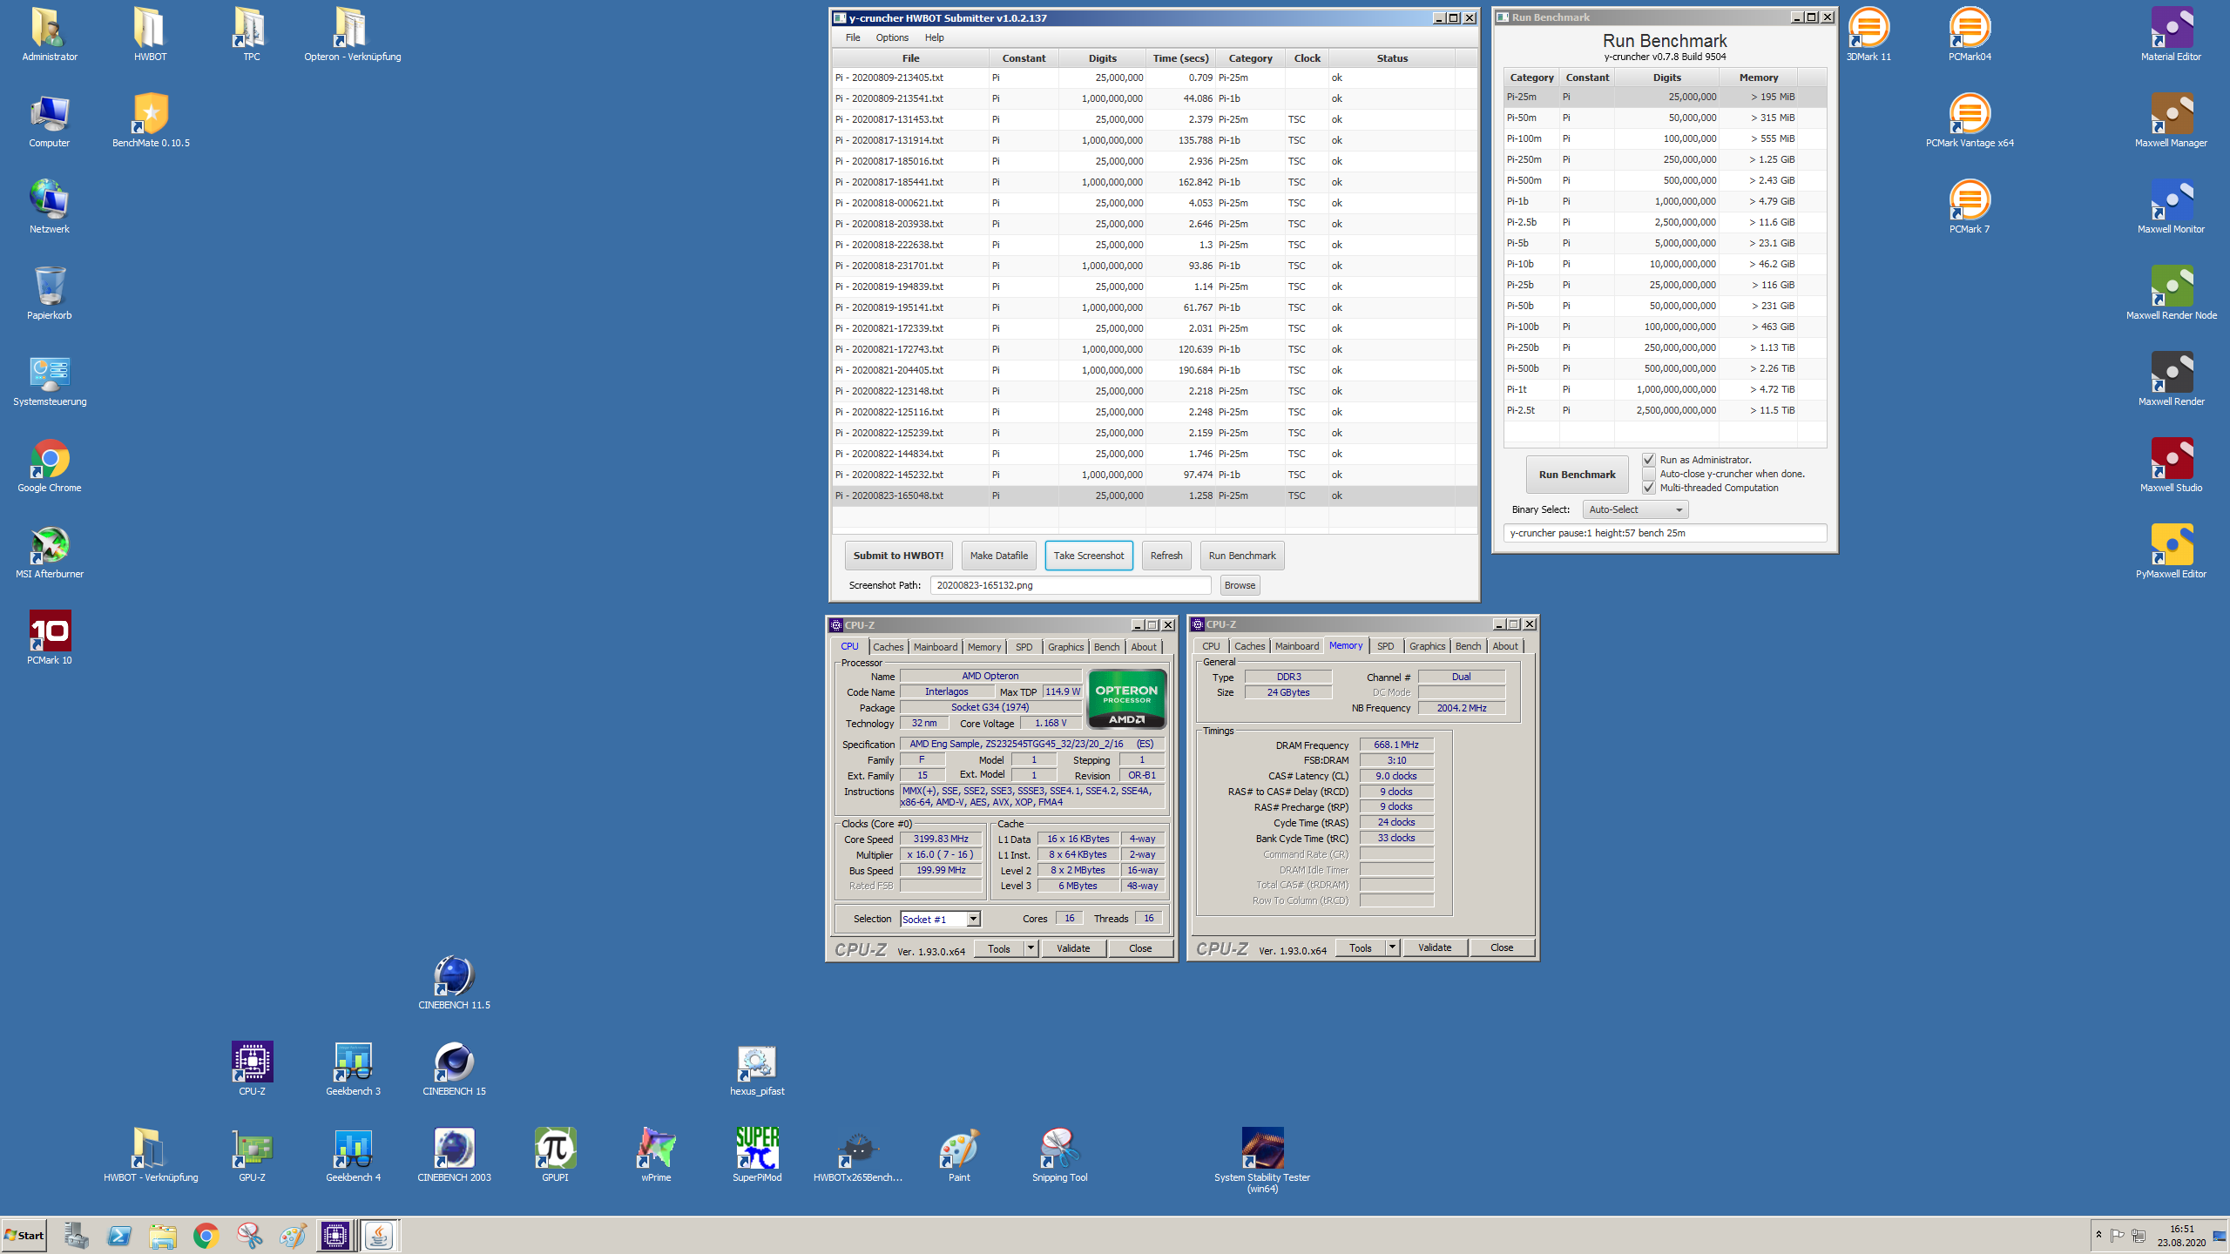Open the Start menu
Image resolution: width=2230 pixels, height=1254 pixels.
click(x=24, y=1235)
